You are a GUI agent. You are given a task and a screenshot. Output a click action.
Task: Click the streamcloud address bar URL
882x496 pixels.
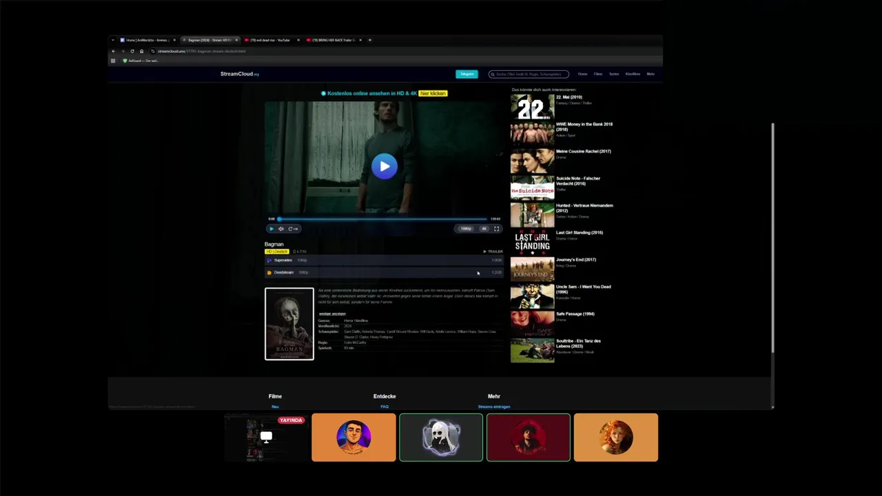click(201, 51)
